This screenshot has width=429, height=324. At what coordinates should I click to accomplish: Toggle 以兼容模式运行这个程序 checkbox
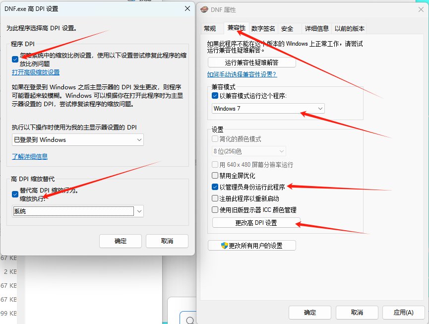pos(215,96)
